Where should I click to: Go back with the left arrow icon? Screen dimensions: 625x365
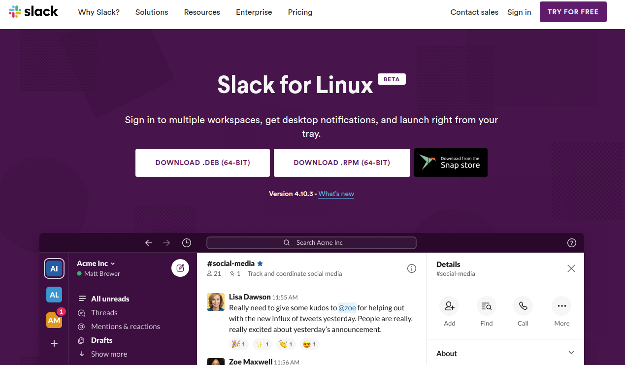(x=149, y=243)
